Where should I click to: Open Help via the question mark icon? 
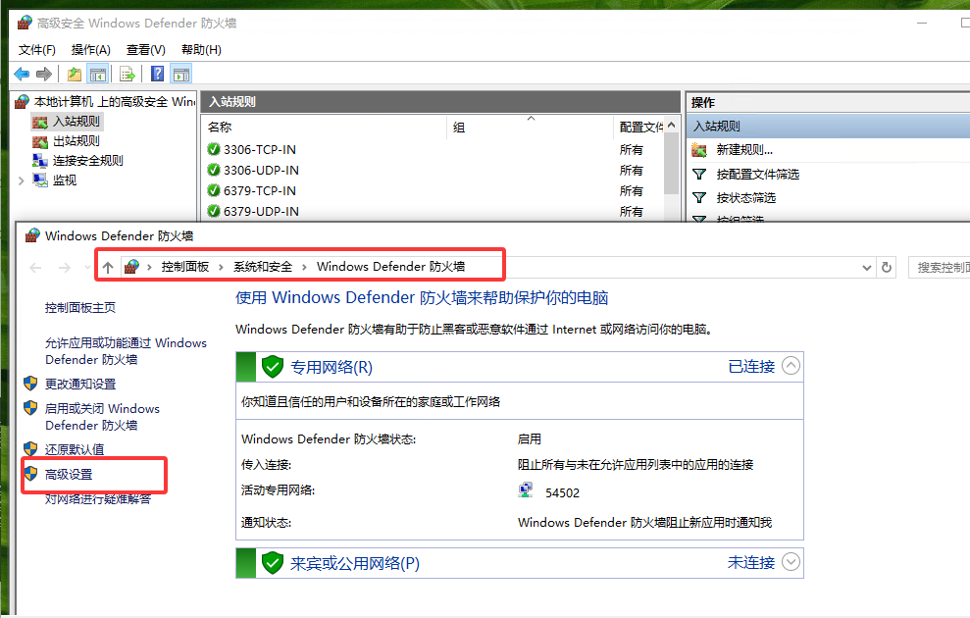[158, 75]
